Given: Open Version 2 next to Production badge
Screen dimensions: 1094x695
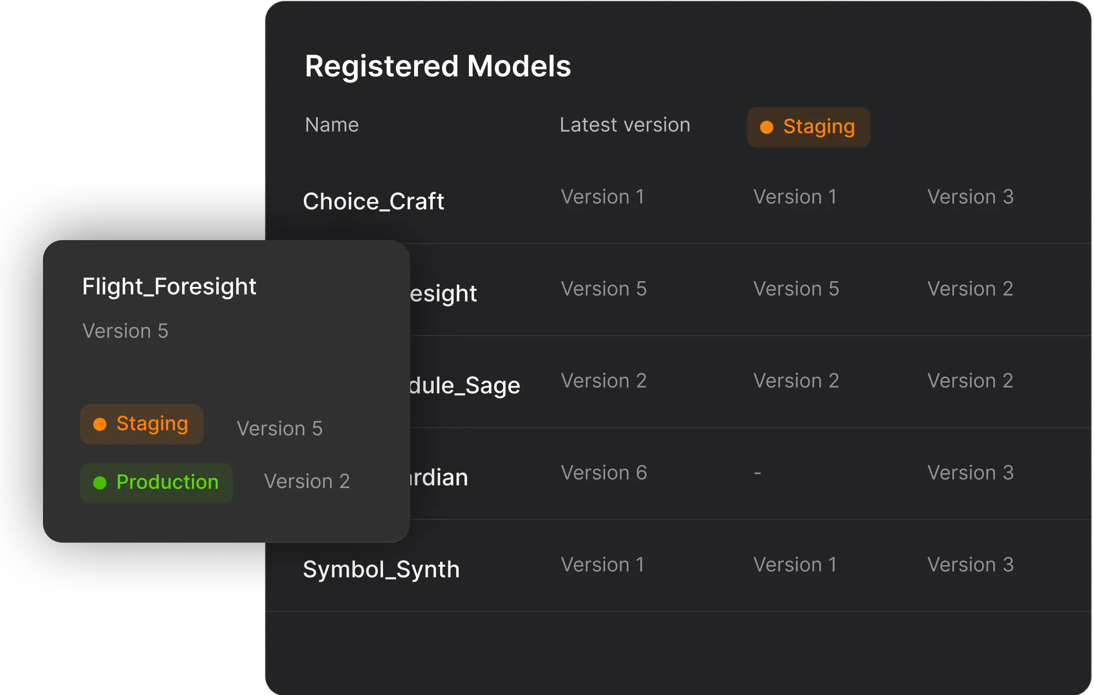Looking at the screenshot, I should tap(307, 481).
